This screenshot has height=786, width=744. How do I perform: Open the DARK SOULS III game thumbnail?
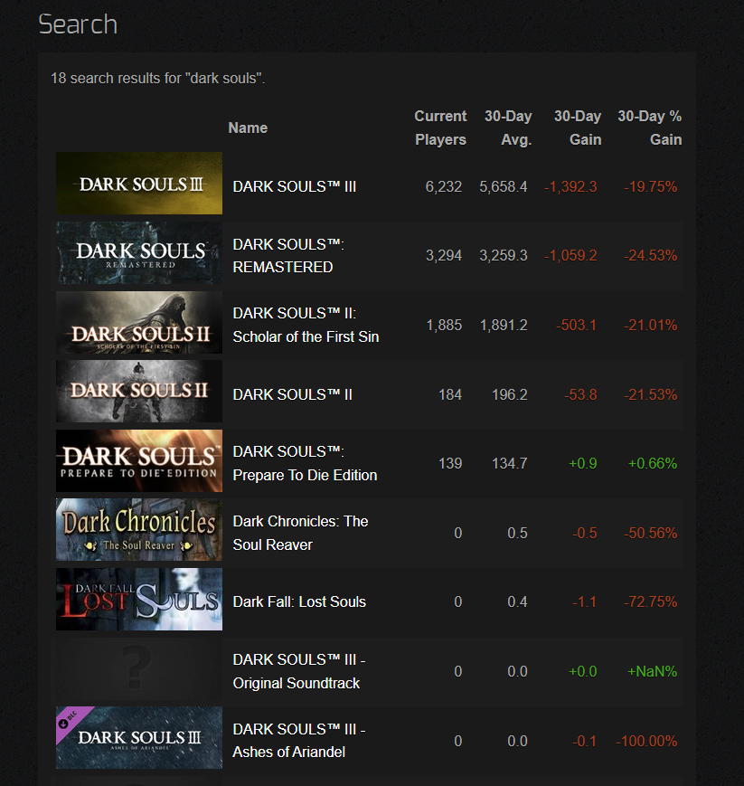[139, 183]
